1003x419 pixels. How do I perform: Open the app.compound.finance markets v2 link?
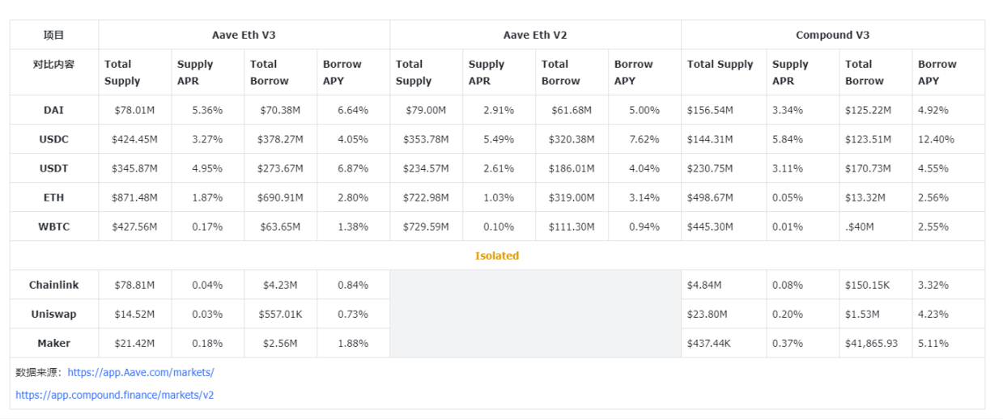click(x=114, y=395)
